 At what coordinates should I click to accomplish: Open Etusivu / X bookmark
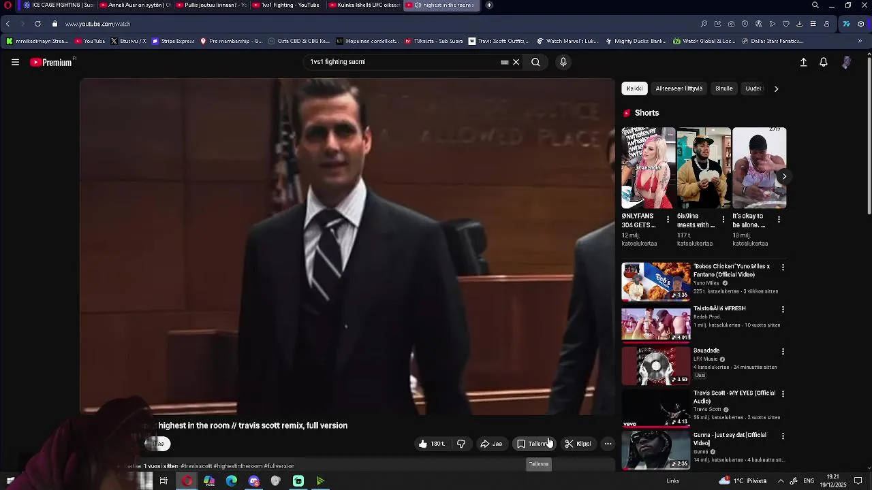[128, 41]
